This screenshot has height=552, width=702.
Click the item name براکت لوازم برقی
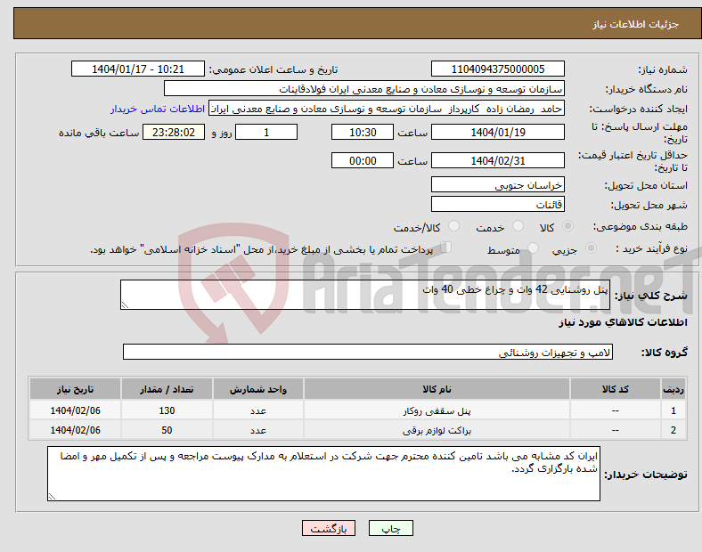[437, 430]
